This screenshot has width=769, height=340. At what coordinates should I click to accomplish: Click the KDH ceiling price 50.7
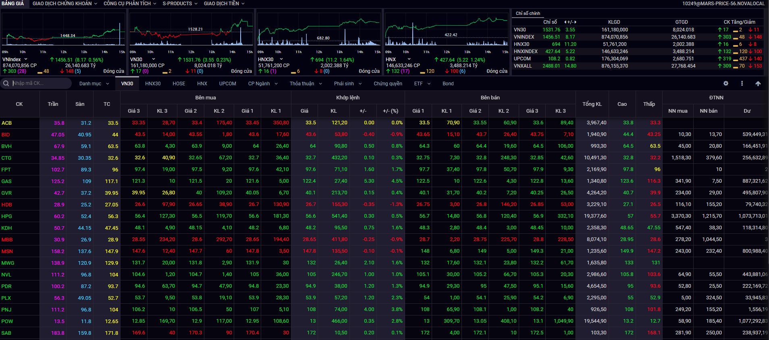(59, 228)
